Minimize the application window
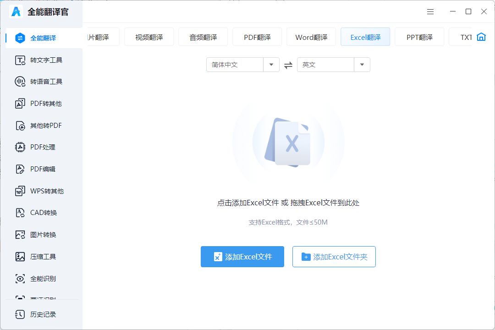The width and height of the screenshot is (495, 330). (453, 11)
